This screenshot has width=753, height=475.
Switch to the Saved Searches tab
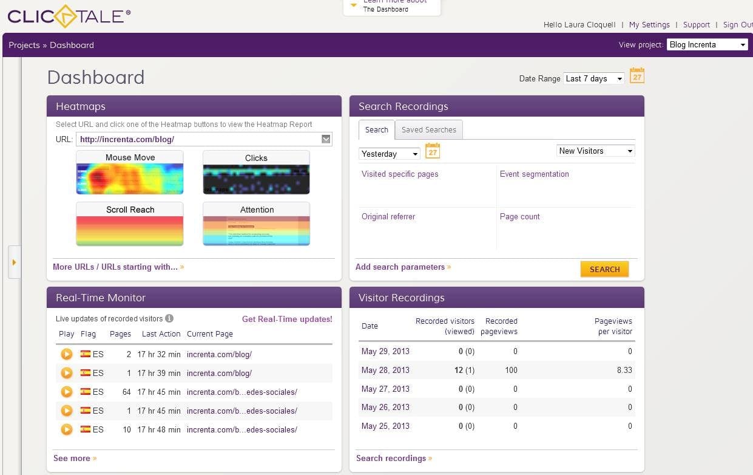point(428,130)
